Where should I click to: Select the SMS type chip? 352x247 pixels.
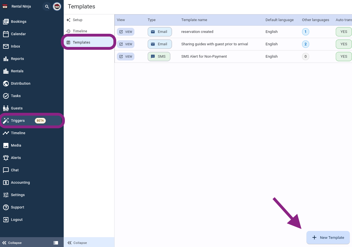pyautogui.click(x=159, y=57)
